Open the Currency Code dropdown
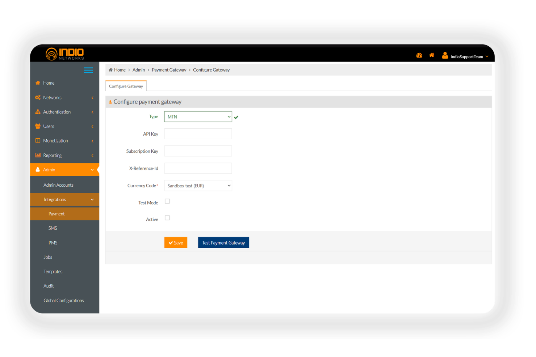 tap(198, 185)
